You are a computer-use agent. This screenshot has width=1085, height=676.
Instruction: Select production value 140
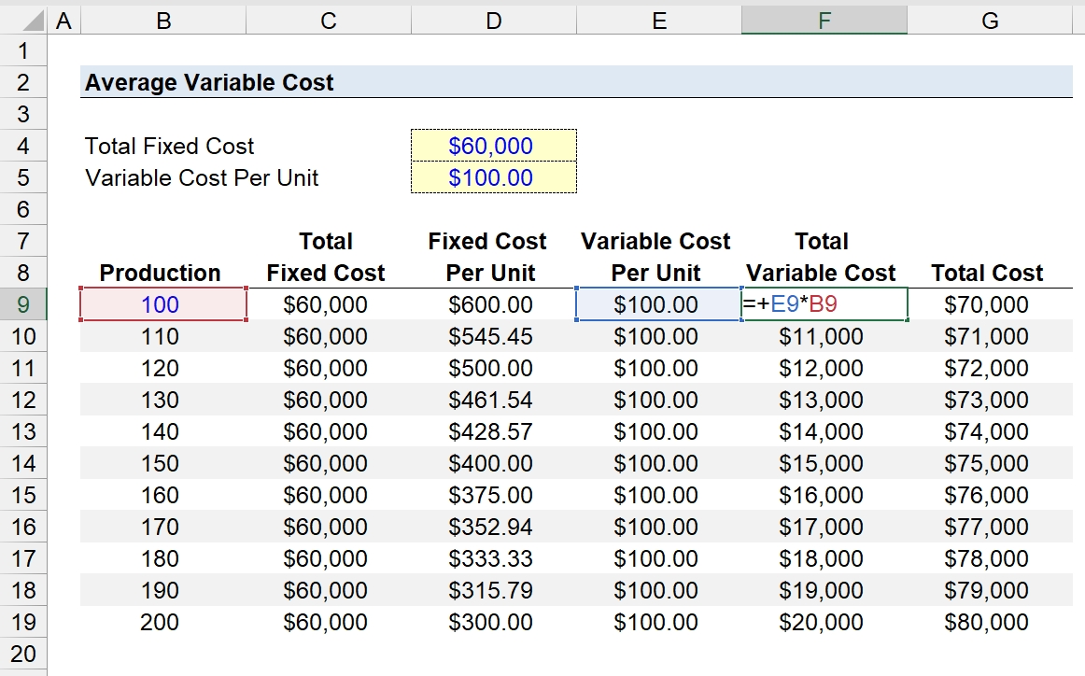tap(163, 431)
